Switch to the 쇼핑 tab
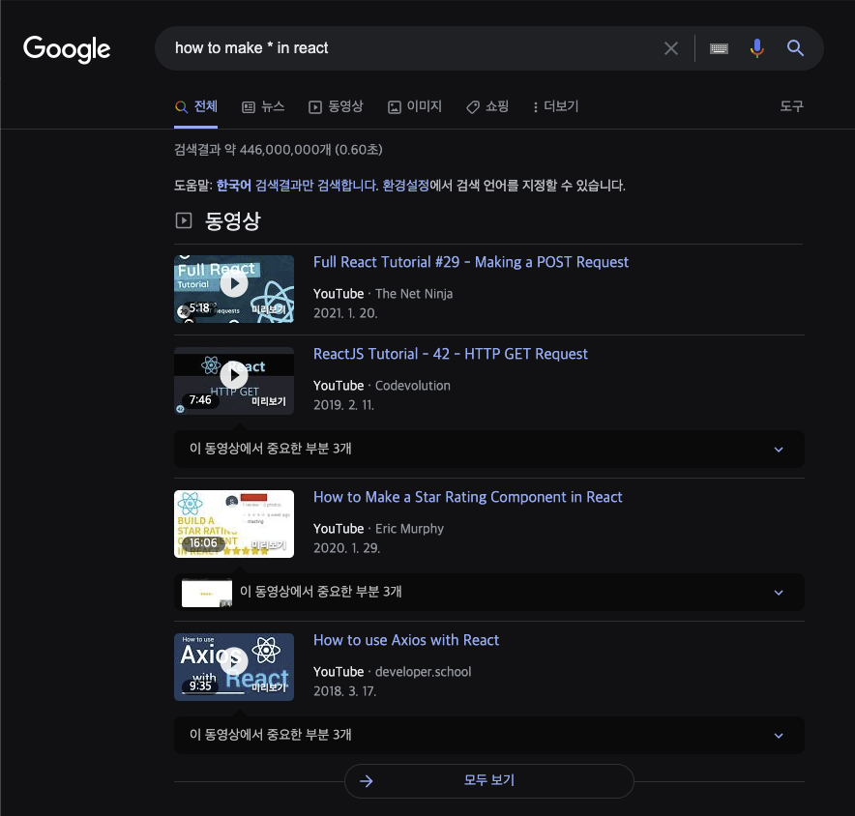 coord(487,107)
